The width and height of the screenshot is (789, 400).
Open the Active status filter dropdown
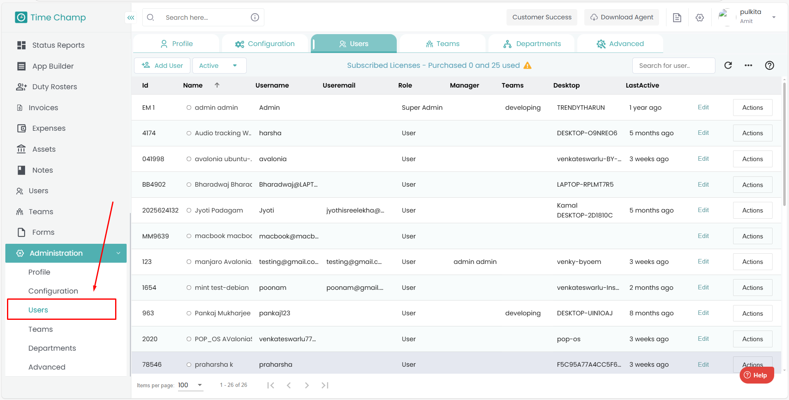[x=220, y=65]
